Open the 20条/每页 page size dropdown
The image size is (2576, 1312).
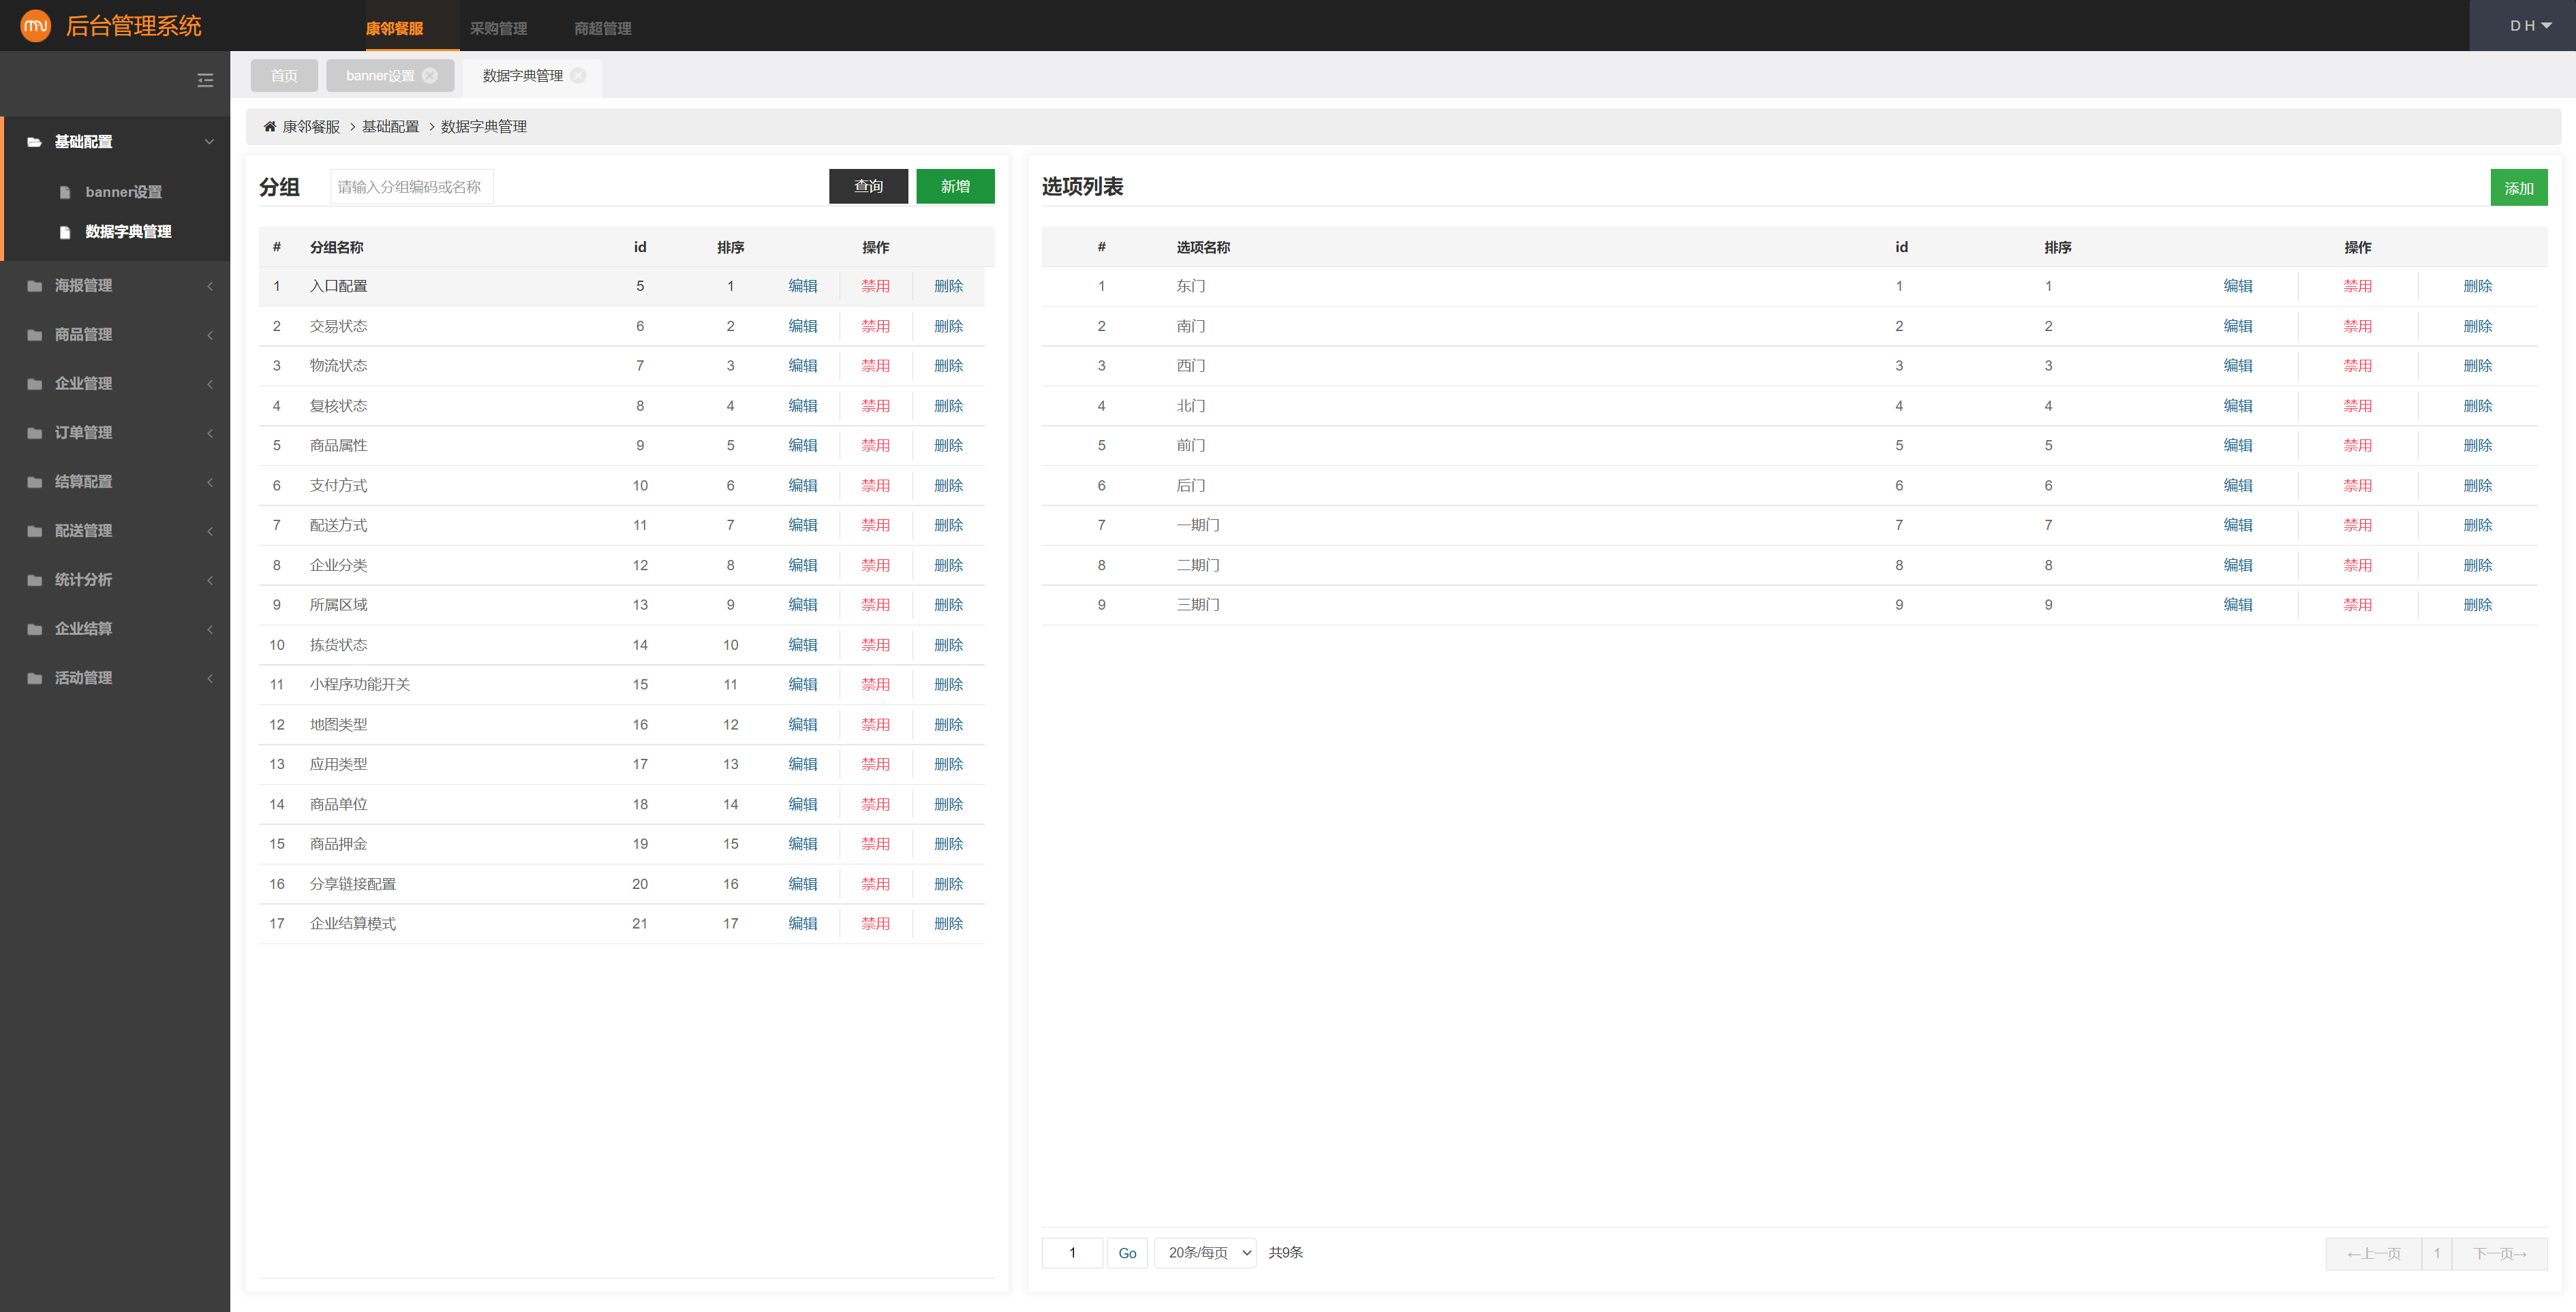(1205, 1252)
